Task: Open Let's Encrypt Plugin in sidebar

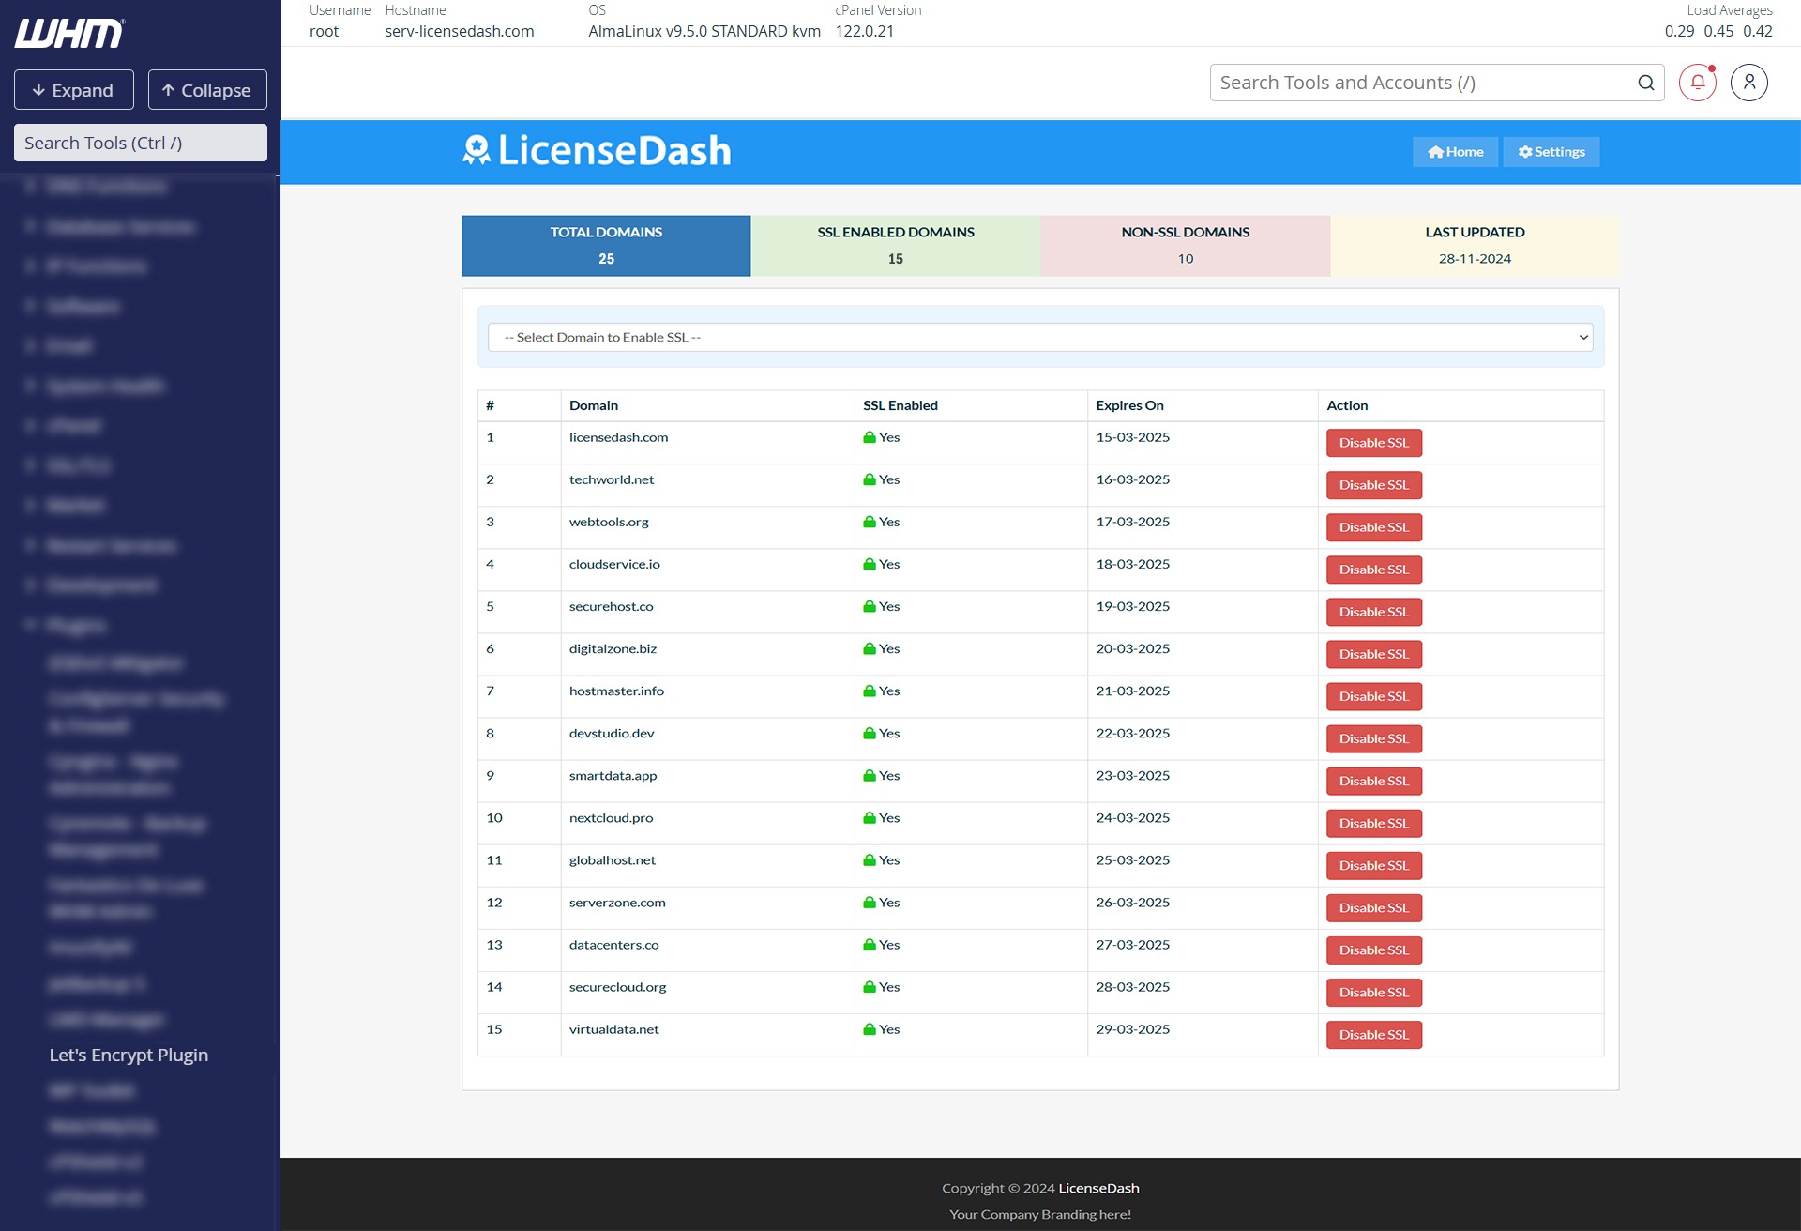Action: pos(129,1055)
